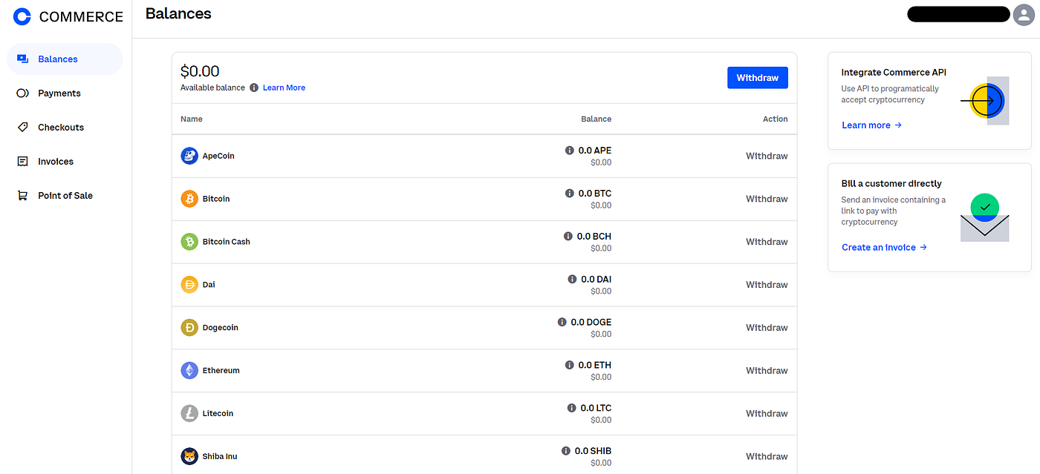The width and height of the screenshot is (1040, 474).
Task: Click the Litecoin coin icon
Action: [x=189, y=414]
